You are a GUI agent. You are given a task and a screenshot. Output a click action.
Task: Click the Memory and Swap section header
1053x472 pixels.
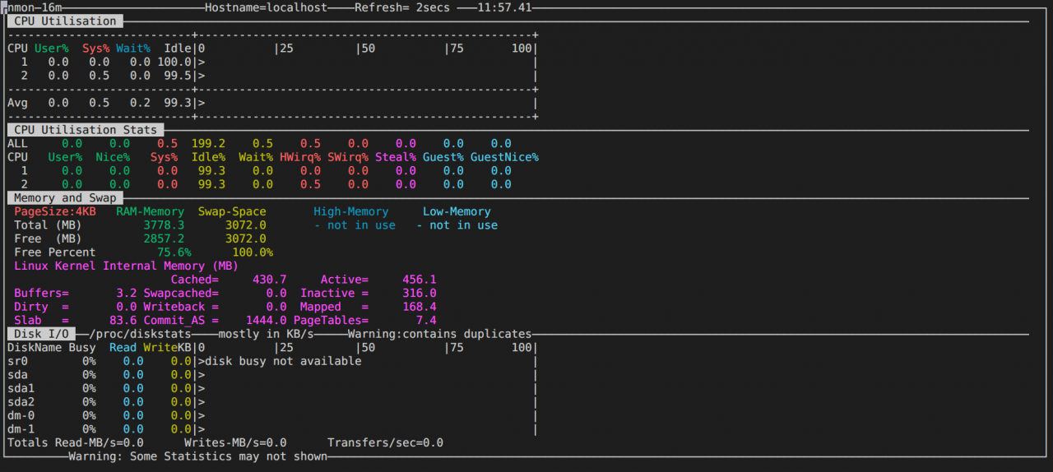tap(66, 198)
